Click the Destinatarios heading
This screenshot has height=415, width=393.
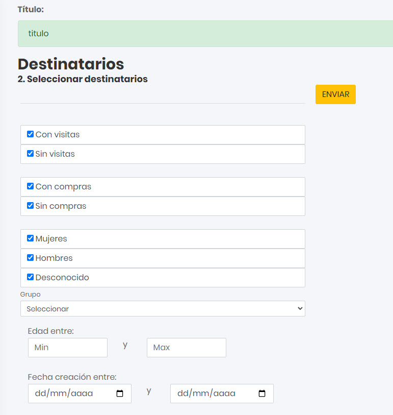(x=71, y=64)
